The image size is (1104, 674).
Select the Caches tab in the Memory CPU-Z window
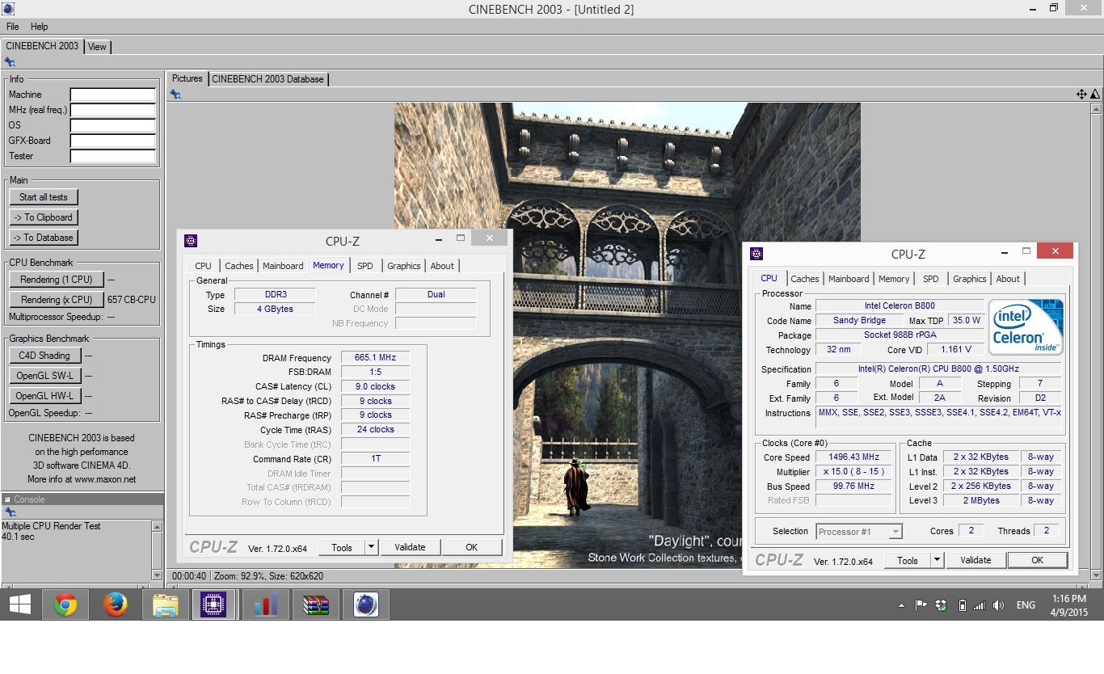tap(238, 266)
